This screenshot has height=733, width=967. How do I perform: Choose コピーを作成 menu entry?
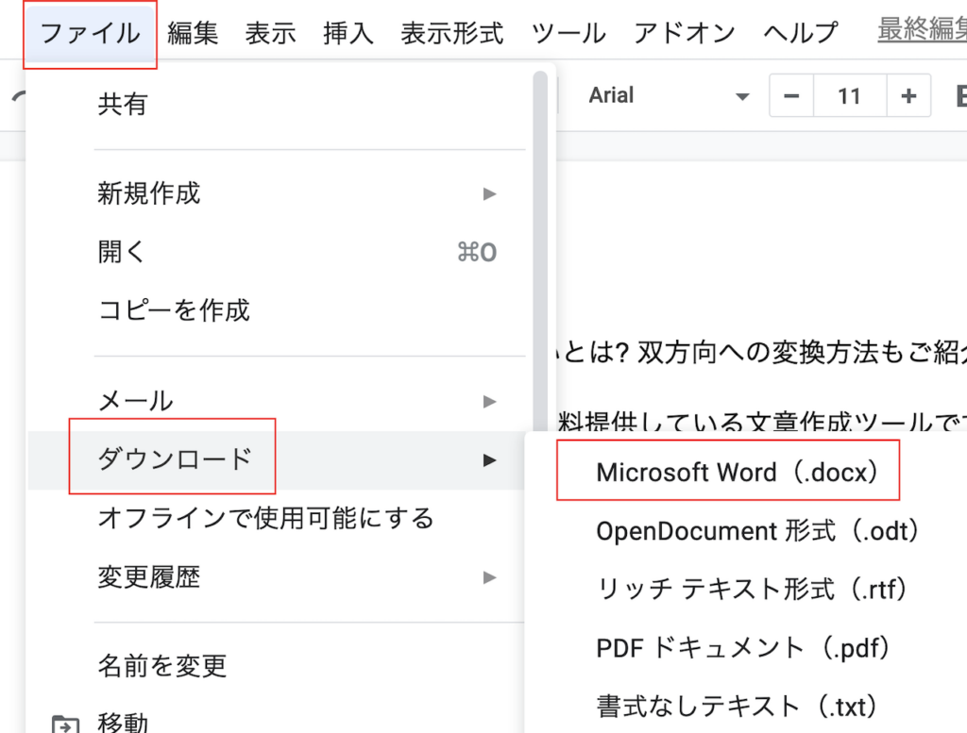277,309
